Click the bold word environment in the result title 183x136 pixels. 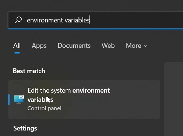tap(91, 90)
